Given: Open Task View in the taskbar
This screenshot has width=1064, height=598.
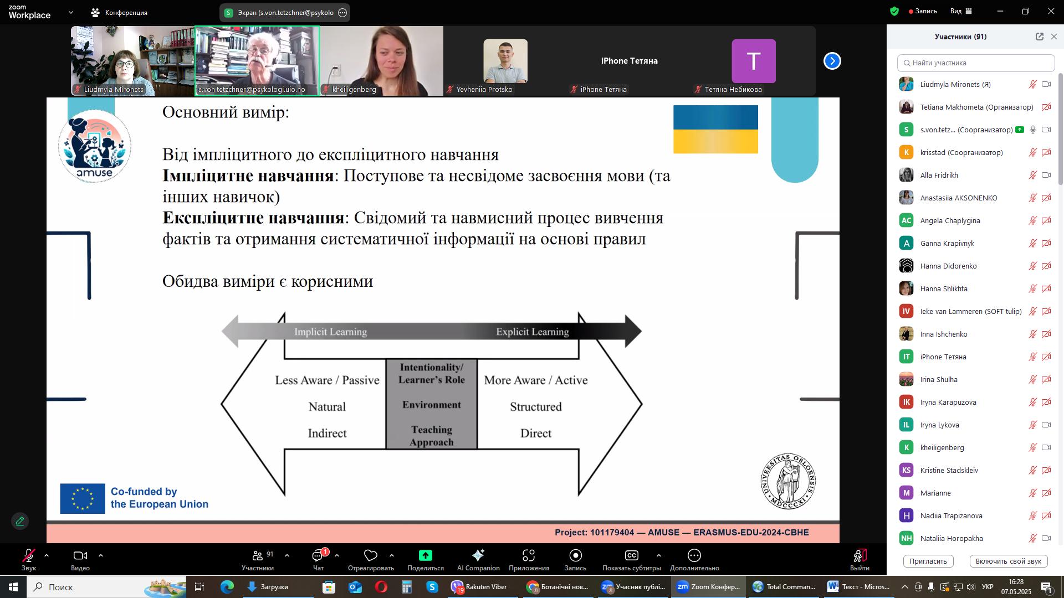Looking at the screenshot, I should [199, 587].
